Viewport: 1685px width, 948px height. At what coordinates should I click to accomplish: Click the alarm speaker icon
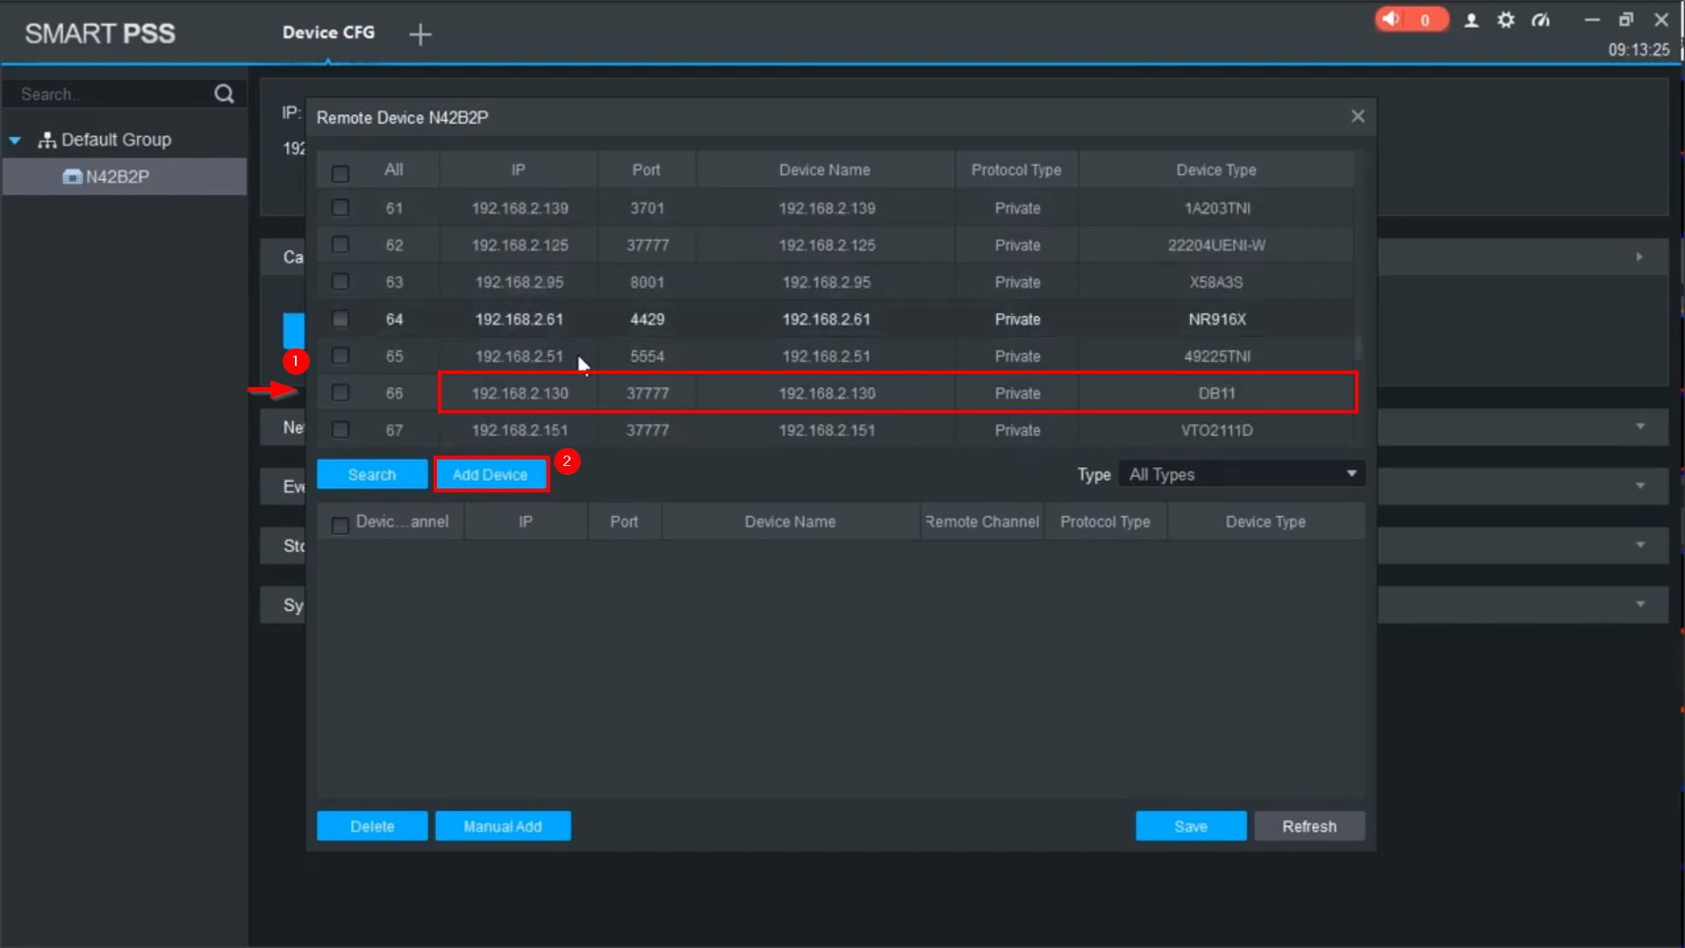[1391, 19]
